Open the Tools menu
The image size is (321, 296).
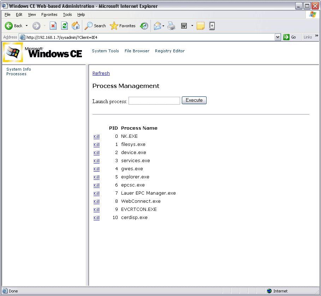click(67, 14)
